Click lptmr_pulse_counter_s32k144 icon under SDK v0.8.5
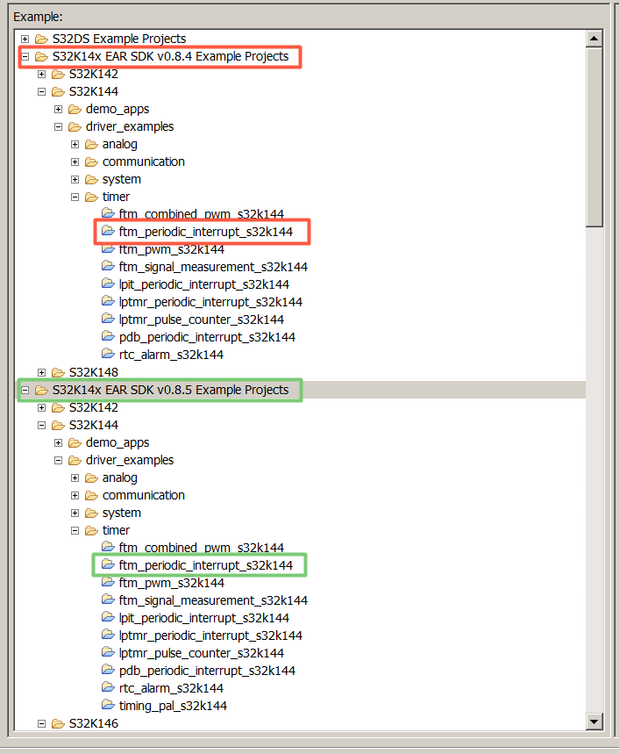The image size is (619, 754). (x=108, y=652)
